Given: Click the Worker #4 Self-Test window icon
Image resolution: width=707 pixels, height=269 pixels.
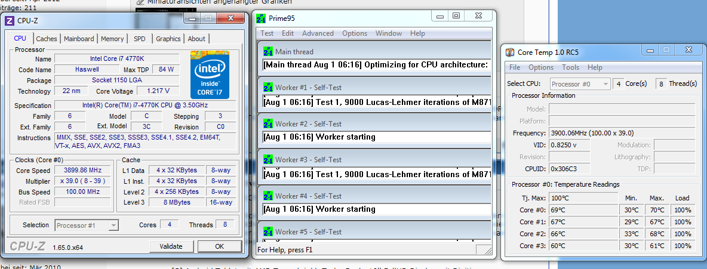Looking at the screenshot, I should pyautogui.click(x=268, y=196).
